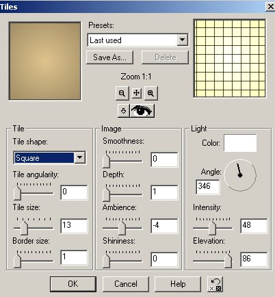Click the zoom in magnifier icon
Viewport: 275px width, 297px height.
click(150, 93)
